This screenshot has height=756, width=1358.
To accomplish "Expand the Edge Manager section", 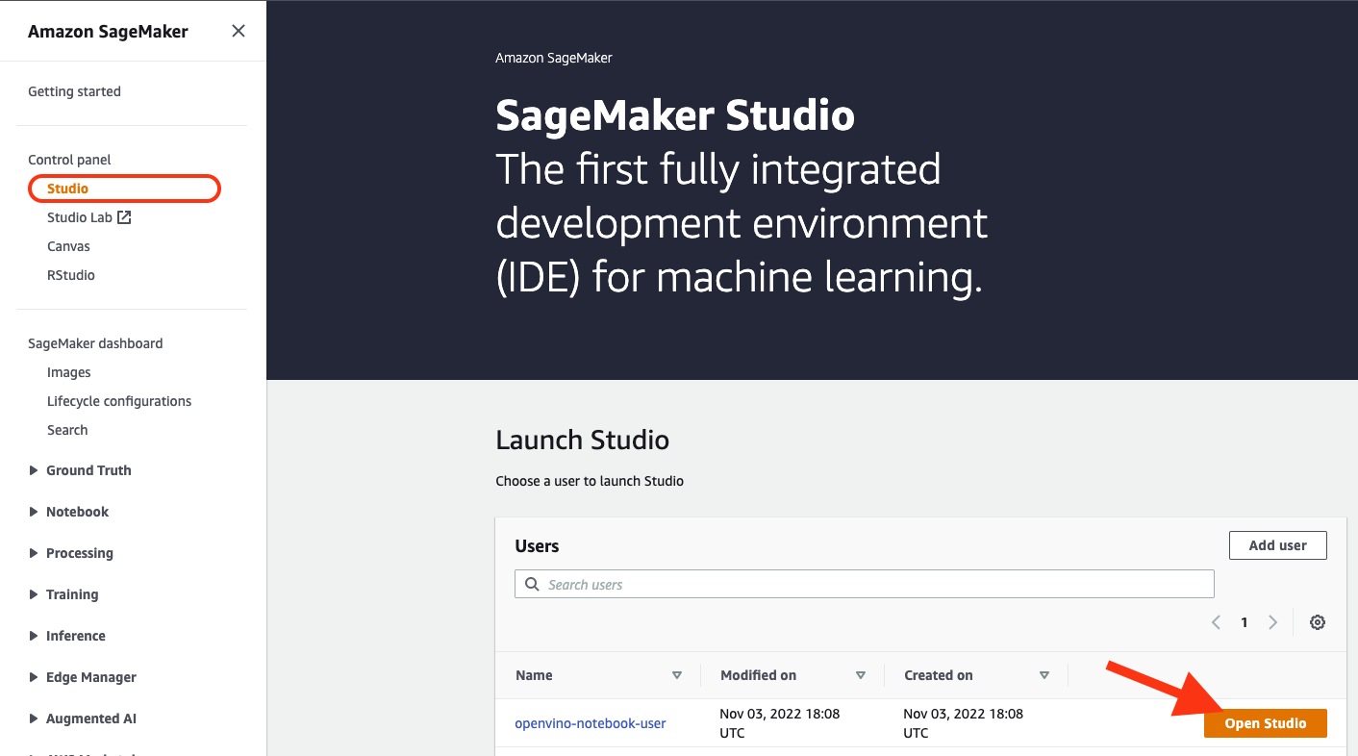I will (83, 677).
